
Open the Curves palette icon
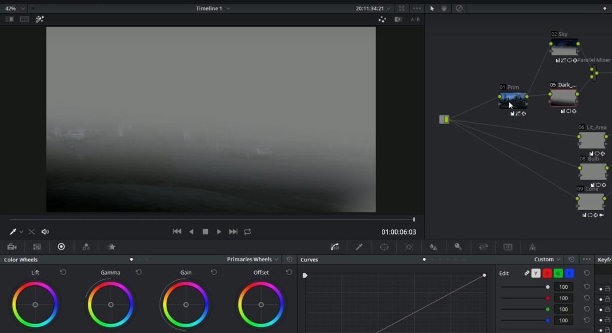point(335,247)
